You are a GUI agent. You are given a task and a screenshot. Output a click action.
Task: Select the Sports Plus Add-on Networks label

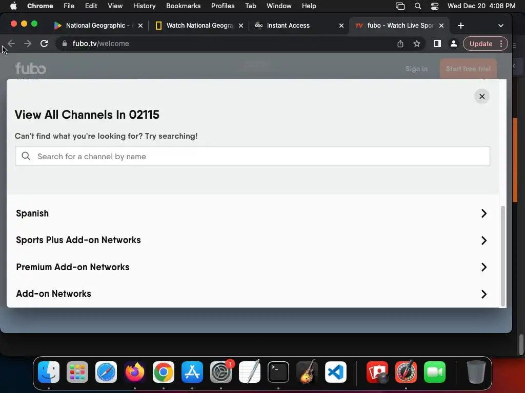point(78,241)
